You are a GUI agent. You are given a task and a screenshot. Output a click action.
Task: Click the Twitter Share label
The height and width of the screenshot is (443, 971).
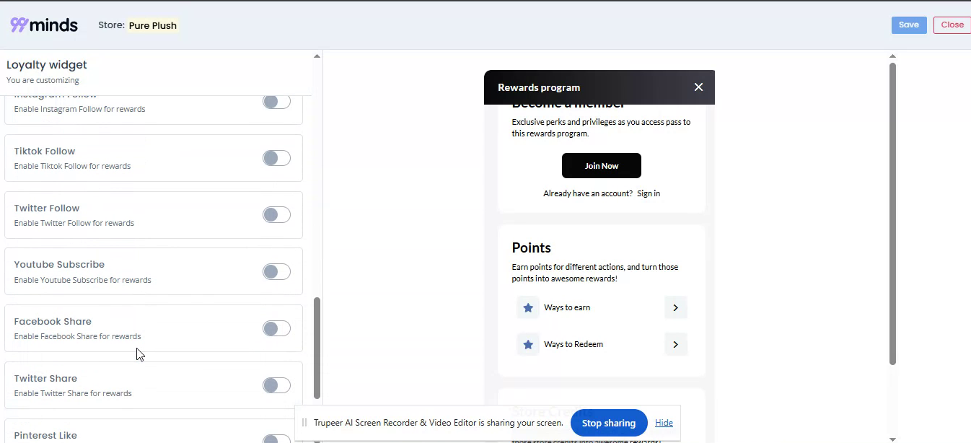pos(45,378)
